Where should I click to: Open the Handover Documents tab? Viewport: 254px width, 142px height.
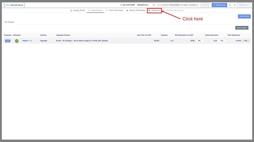173,10
